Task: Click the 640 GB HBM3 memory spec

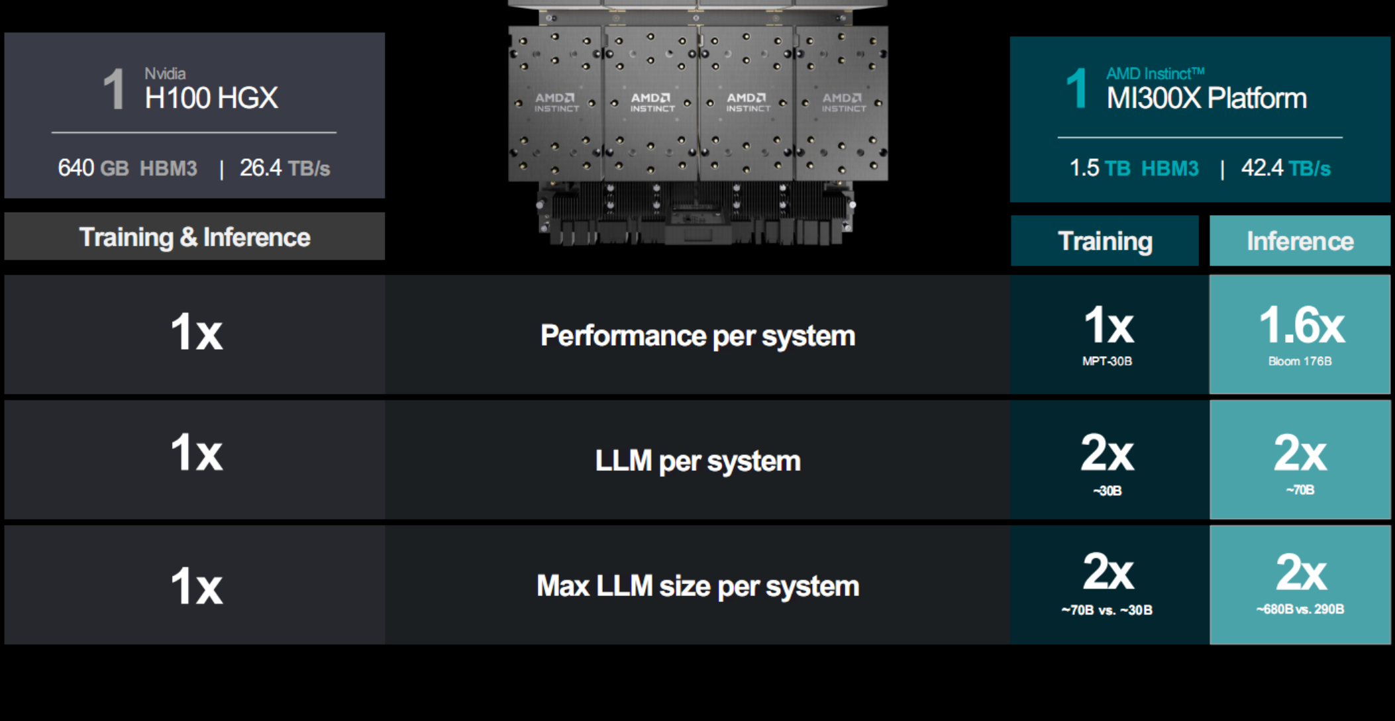Action: (127, 168)
